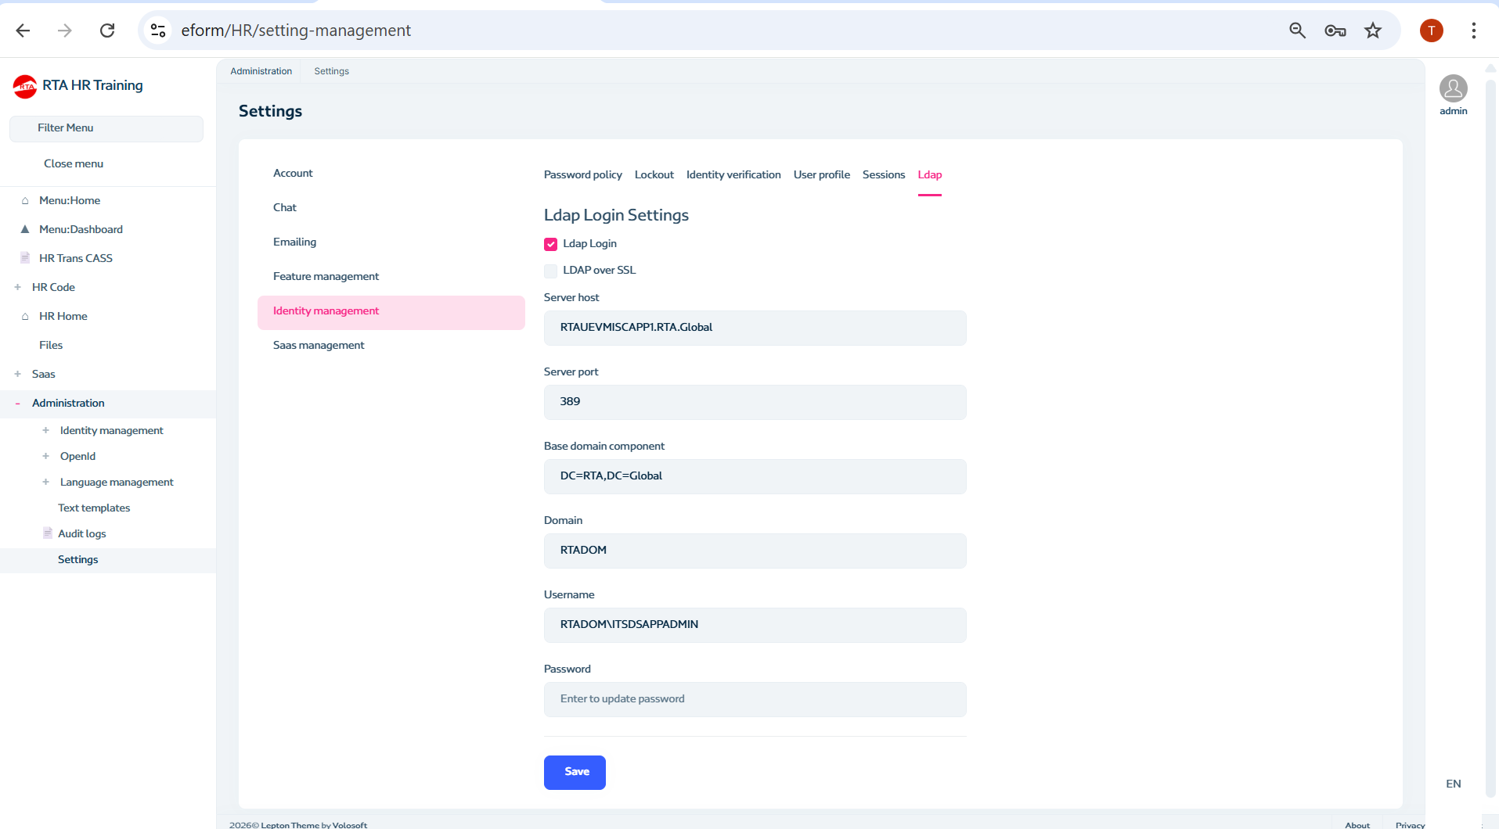1499x829 pixels.
Task: Open the browser three-dot menu
Action: (x=1473, y=31)
